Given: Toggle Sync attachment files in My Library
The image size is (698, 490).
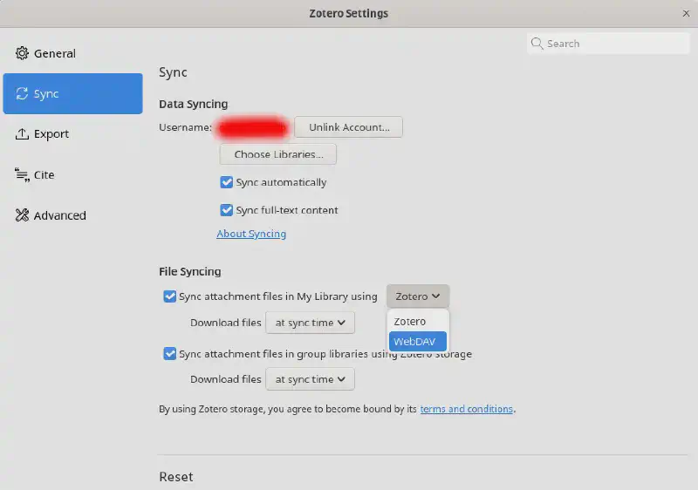Looking at the screenshot, I should coord(170,296).
